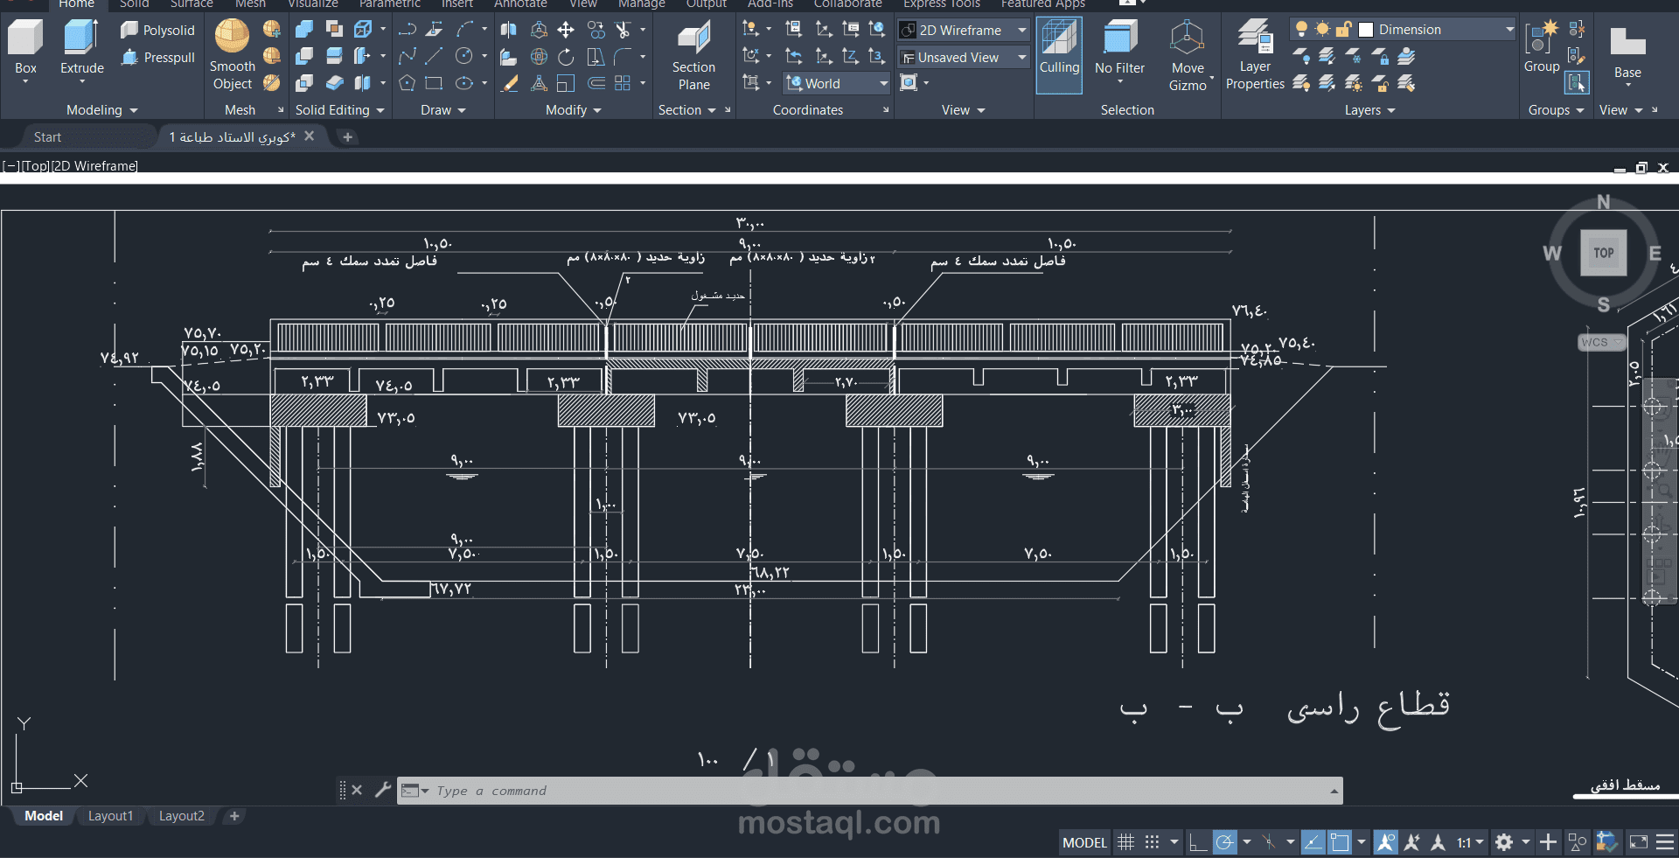This screenshot has width=1679, height=858.
Task: Toggle annotation visibility in status bar
Action: 1386,842
